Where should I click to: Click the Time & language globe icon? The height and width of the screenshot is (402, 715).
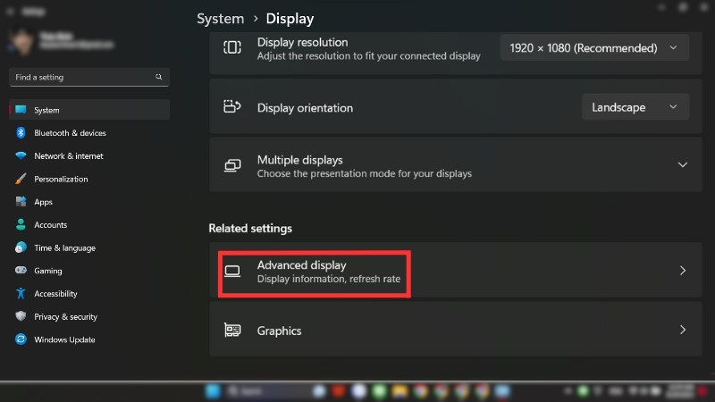tap(21, 247)
